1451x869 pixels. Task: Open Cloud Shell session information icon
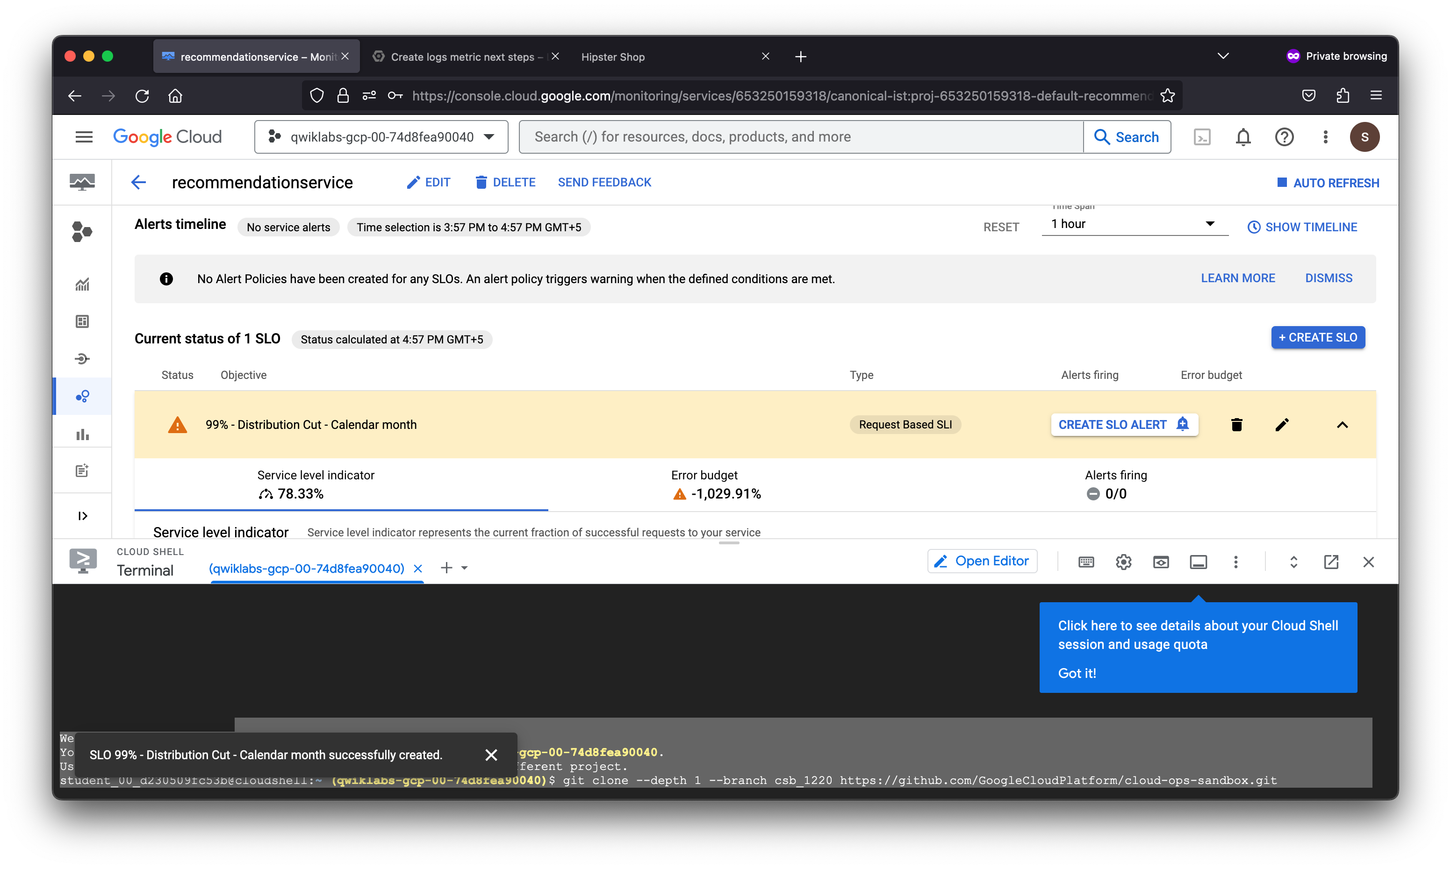pos(1199,562)
